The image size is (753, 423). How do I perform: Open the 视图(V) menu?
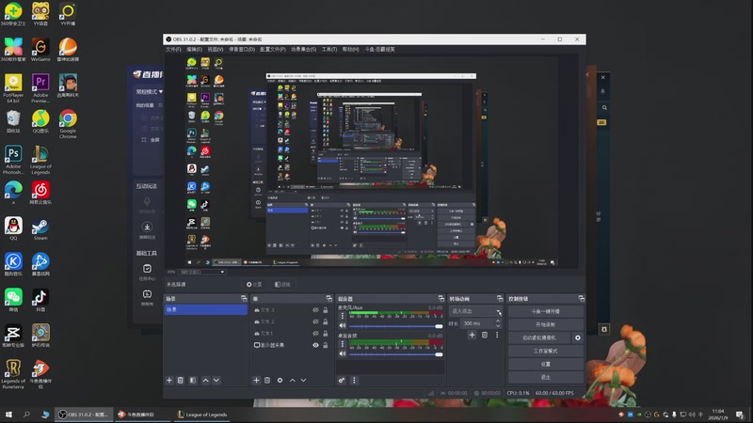coord(216,50)
